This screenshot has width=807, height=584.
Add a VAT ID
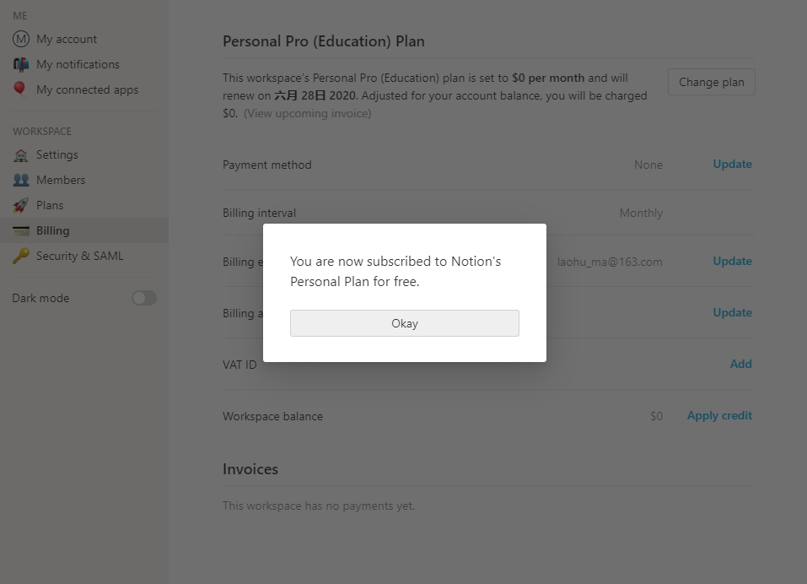tap(740, 364)
